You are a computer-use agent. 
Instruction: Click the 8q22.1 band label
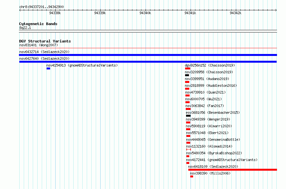point(25,28)
